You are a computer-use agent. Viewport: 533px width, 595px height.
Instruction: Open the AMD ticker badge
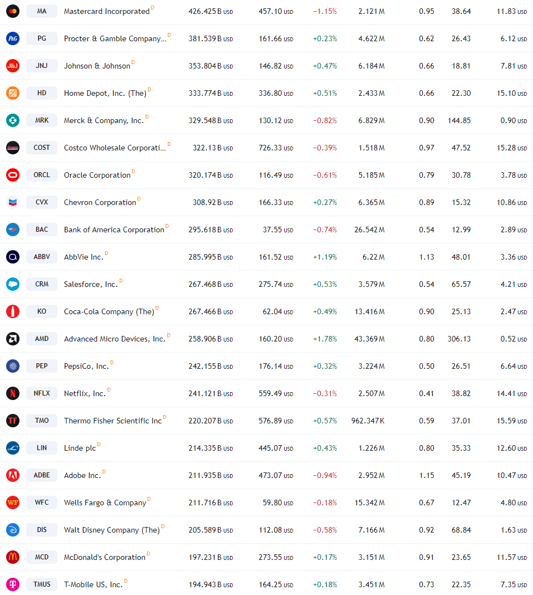pyautogui.click(x=42, y=339)
